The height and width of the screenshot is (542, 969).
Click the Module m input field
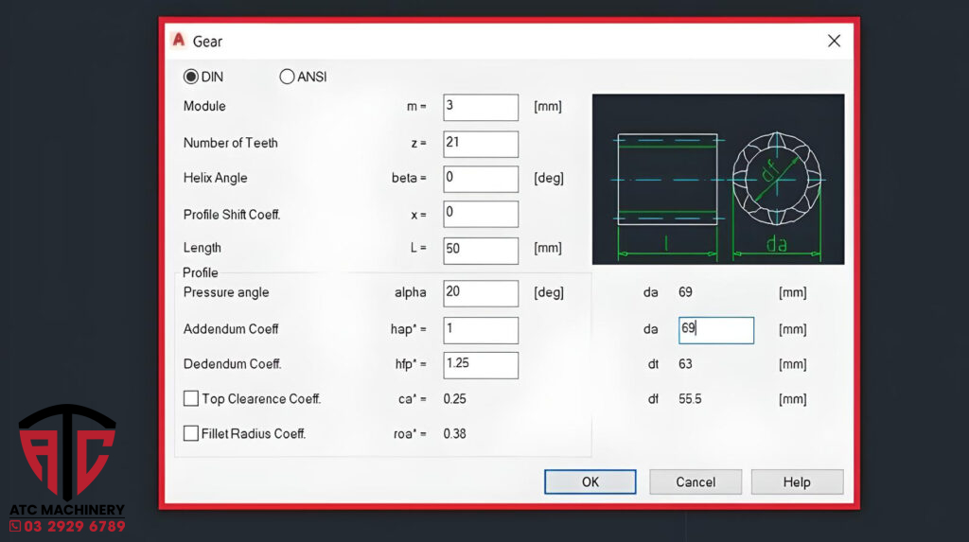pos(480,107)
